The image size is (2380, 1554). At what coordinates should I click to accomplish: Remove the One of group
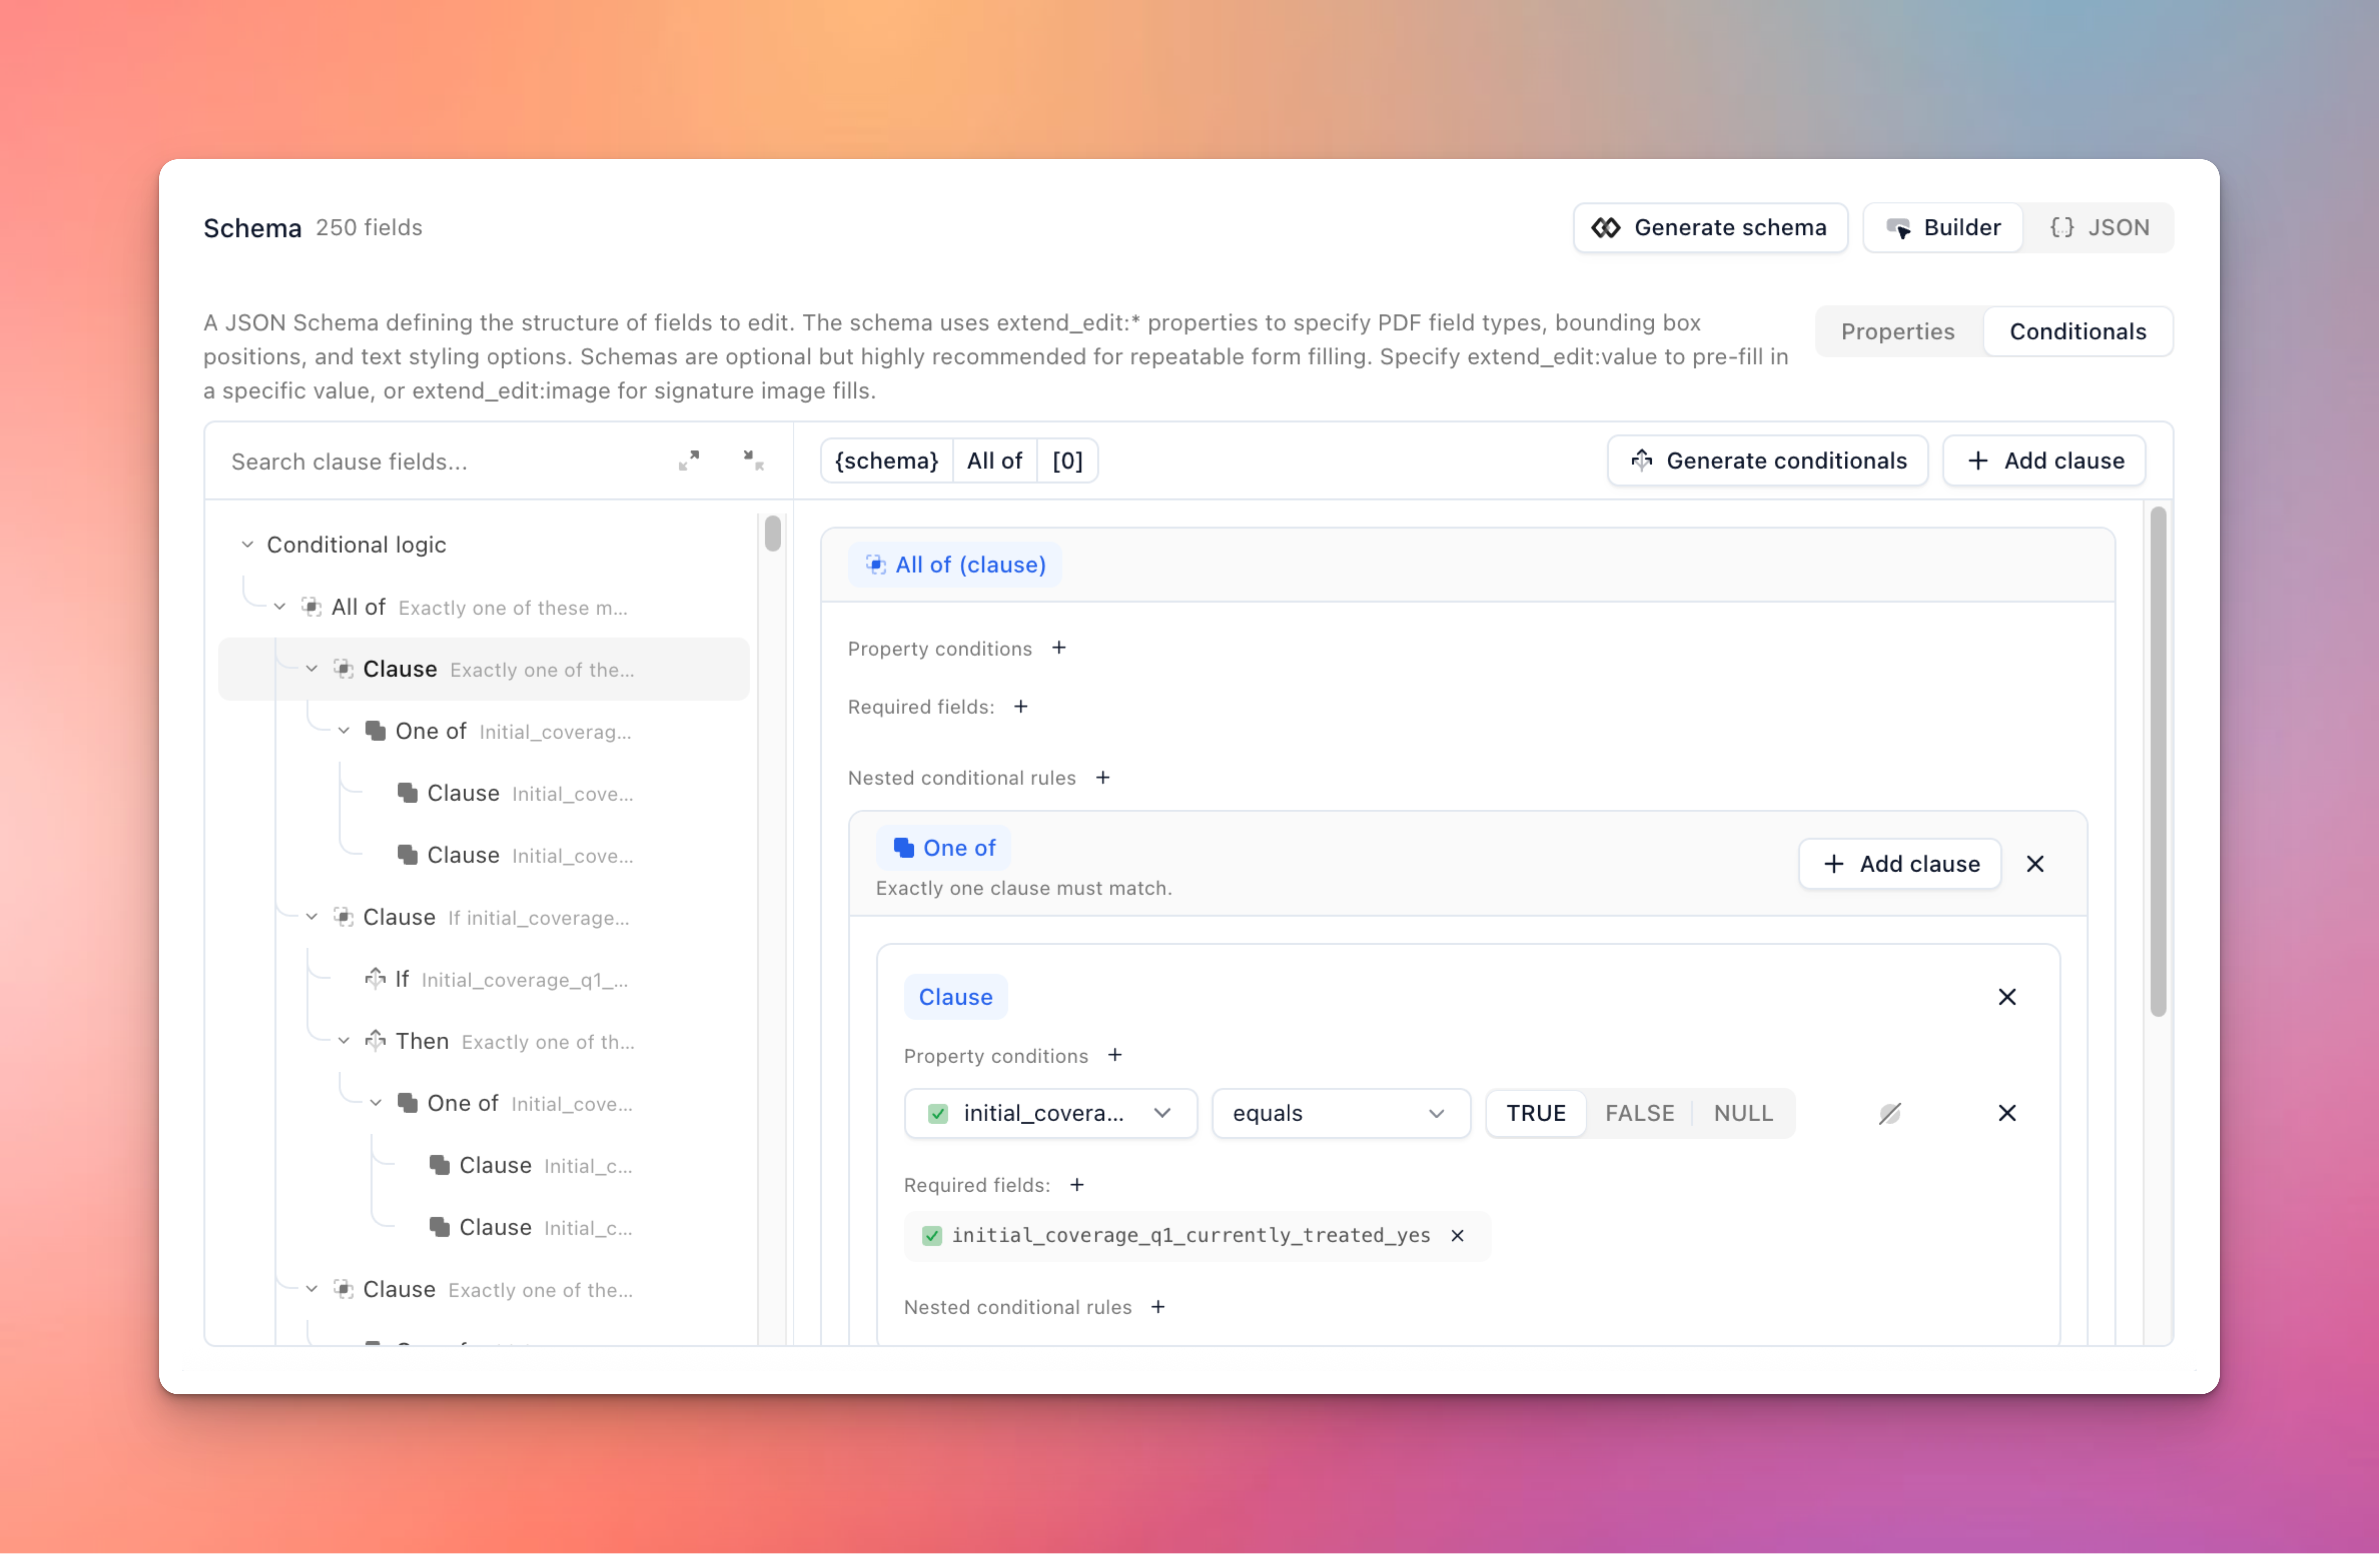pos(2035,864)
